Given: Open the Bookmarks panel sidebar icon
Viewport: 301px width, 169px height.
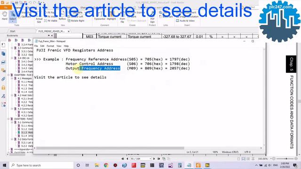Looking at the screenshot, I should click(x=3, y=45).
